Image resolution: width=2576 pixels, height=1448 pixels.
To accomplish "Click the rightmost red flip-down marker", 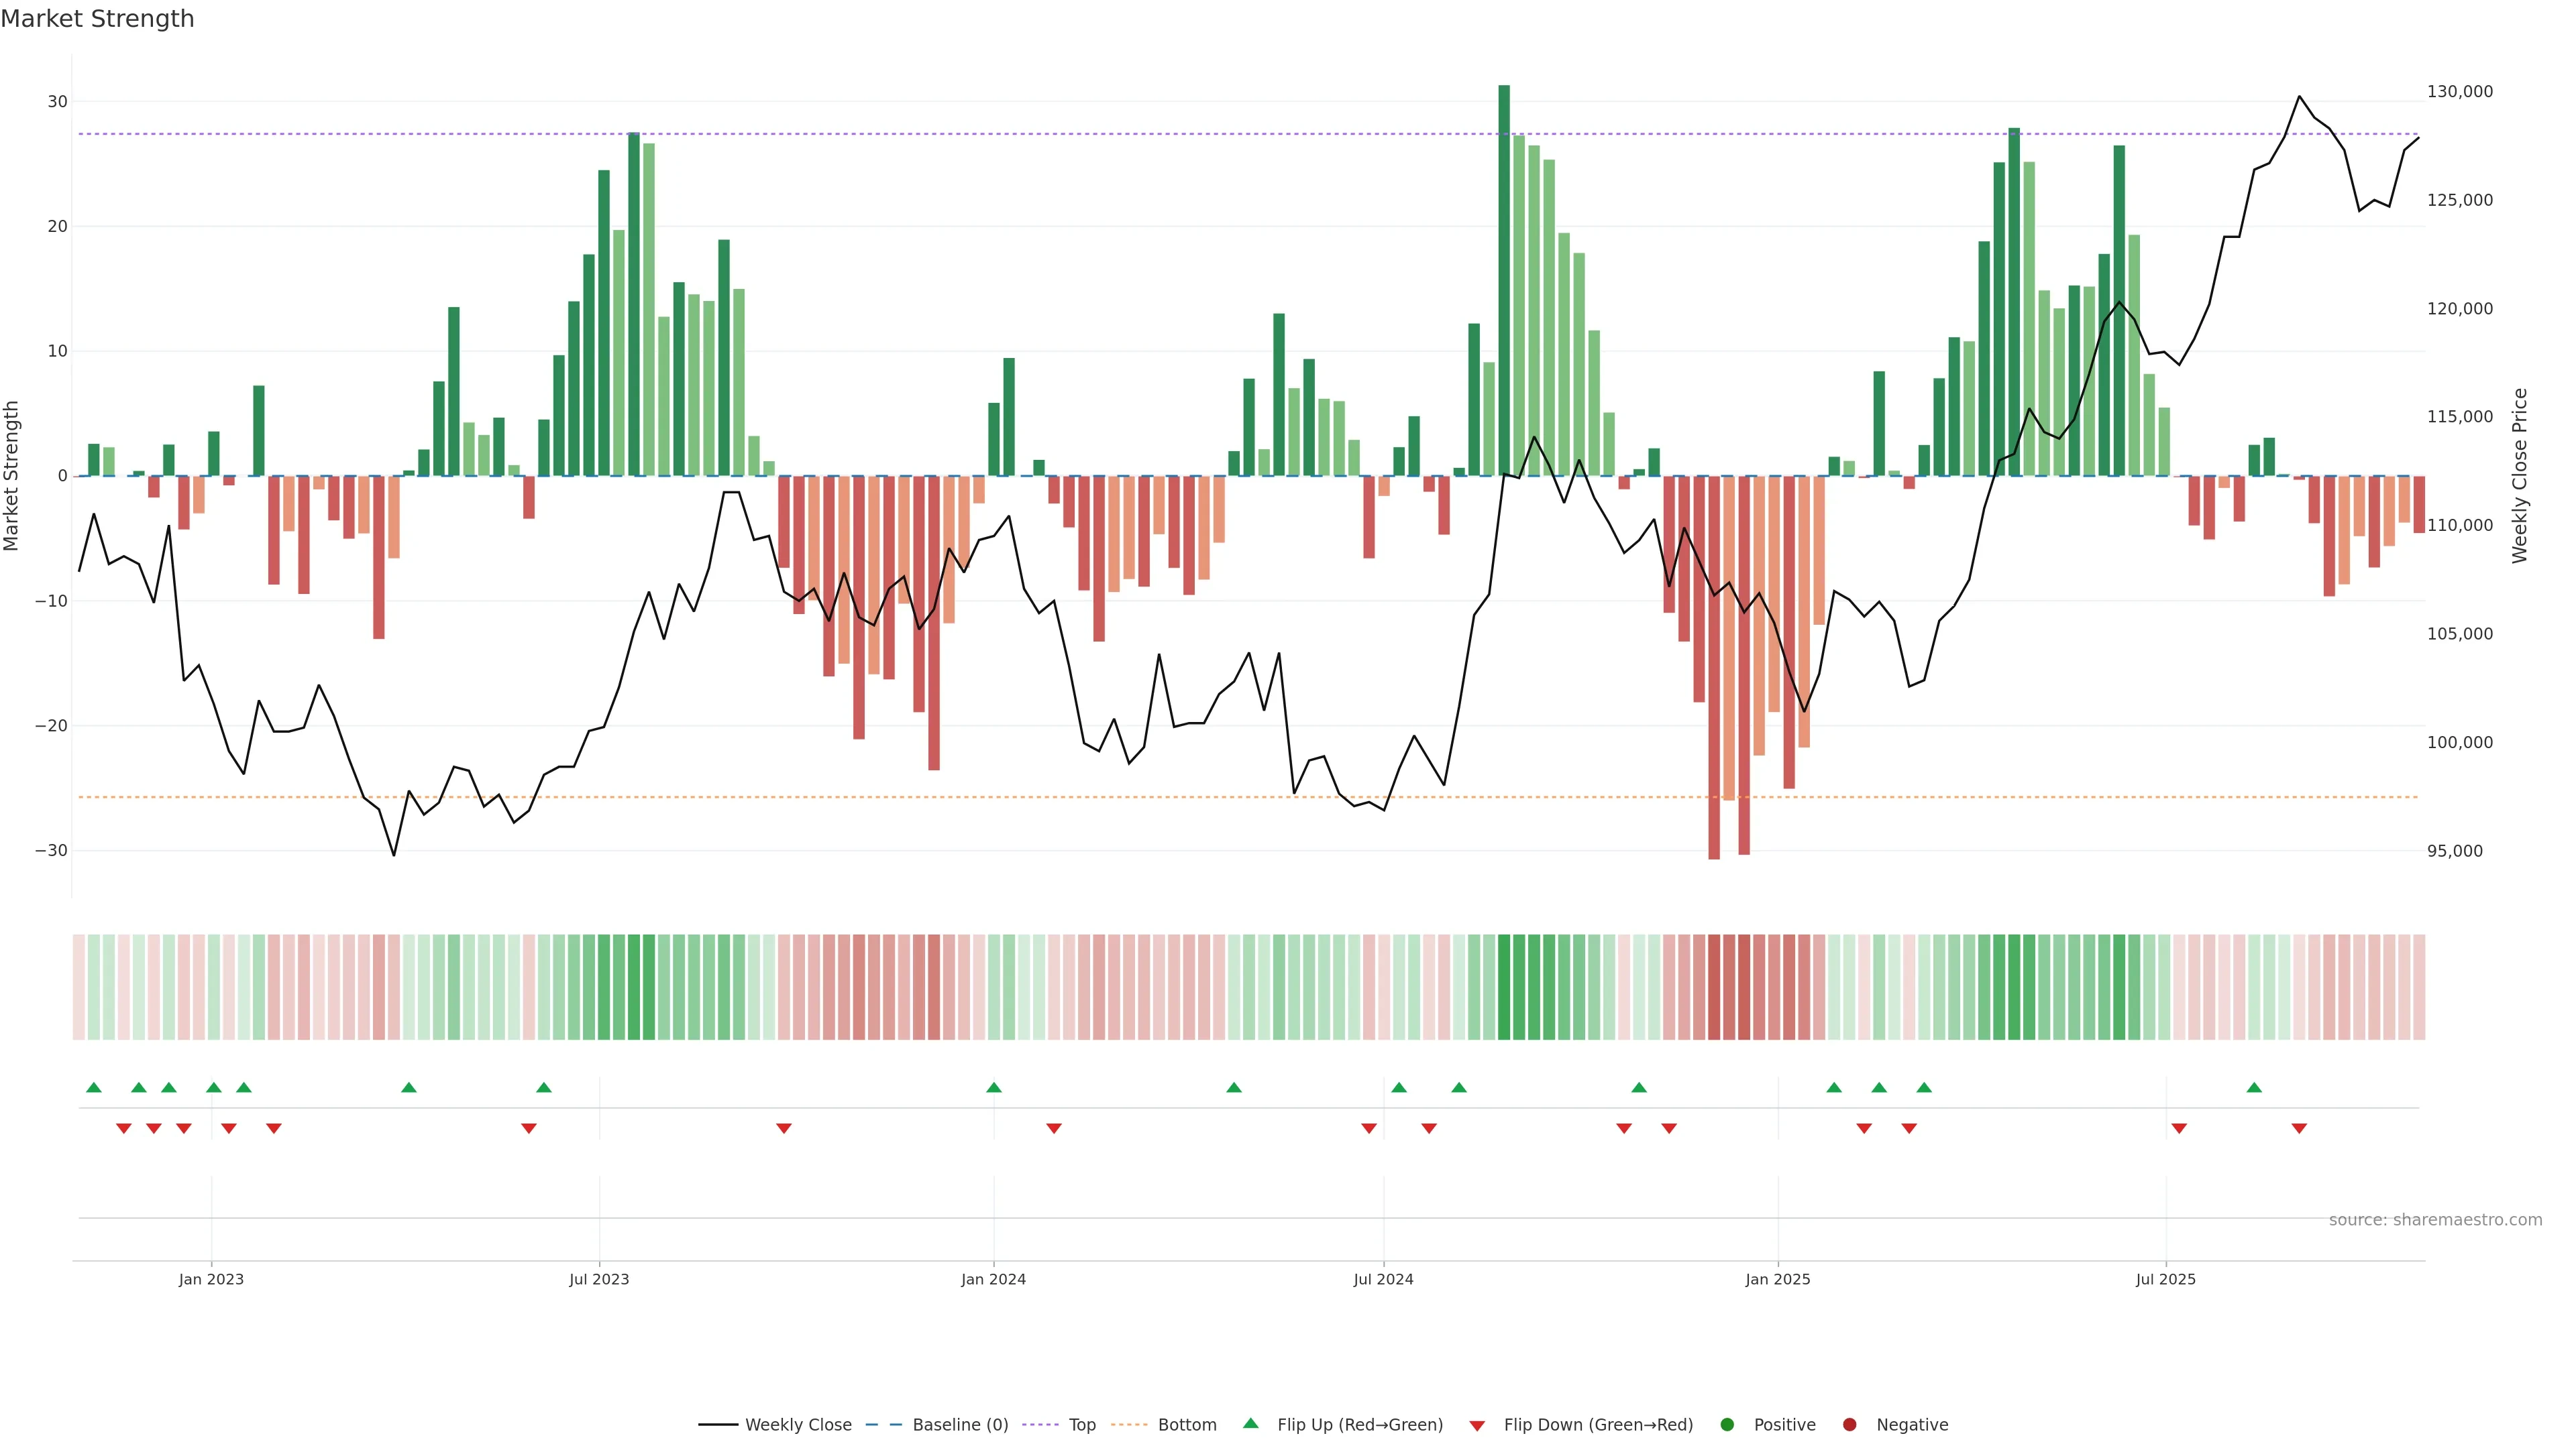I will coord(2299,1128).
